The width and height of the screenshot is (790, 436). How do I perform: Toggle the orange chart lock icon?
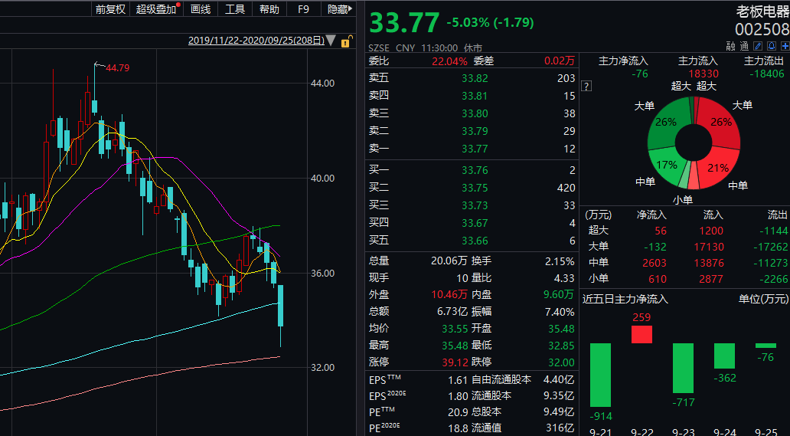pyautogui.click(x=346, y=42)
